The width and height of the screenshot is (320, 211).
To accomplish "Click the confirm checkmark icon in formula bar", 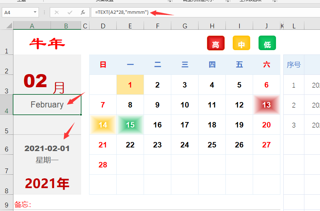I will pyautogui.click(x=70, y=12).
